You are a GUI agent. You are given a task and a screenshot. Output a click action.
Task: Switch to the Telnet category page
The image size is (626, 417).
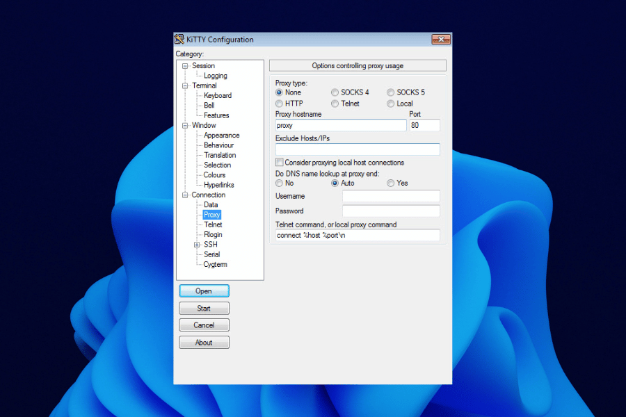(x=212, y=224)
